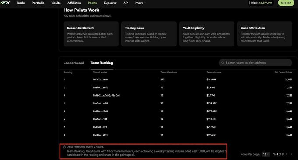Viewport: 298px width, 160px height.
Task: Click the 30 members value in rank 4
Action: pyautogui.click(x=162, y=104)
